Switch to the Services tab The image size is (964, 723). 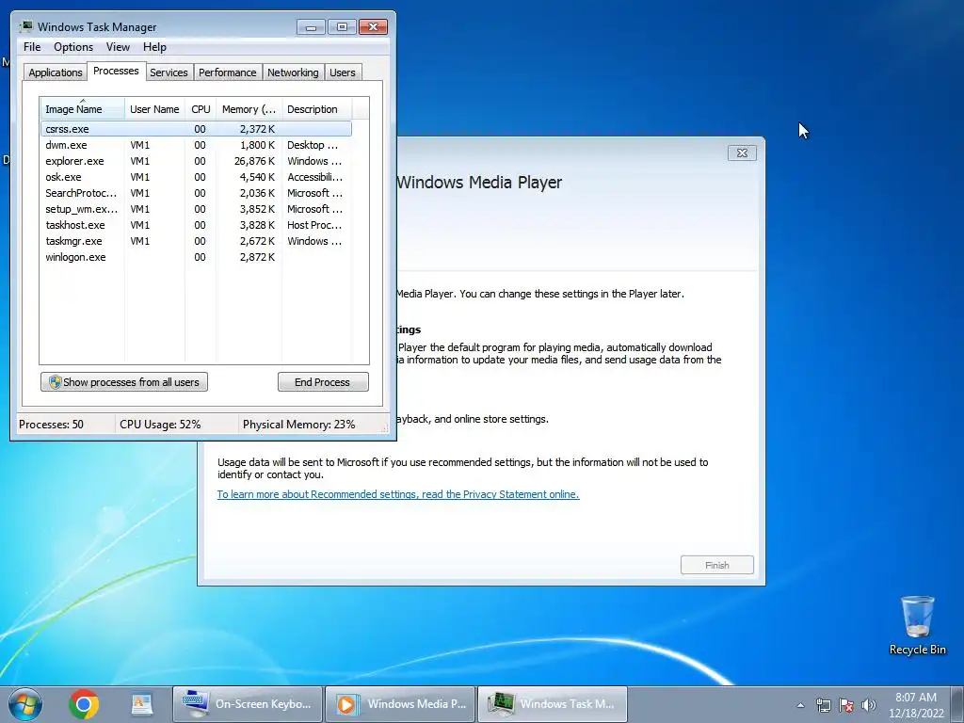pos(169,72)
